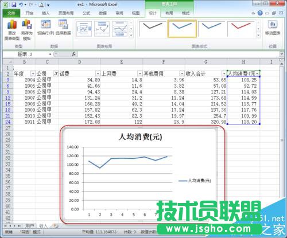Click the Save icon in quick access toolbar
Screen dimensions: 287x238
tap(14, 5)
